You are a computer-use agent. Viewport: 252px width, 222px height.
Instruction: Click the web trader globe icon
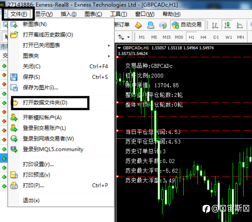14,139
